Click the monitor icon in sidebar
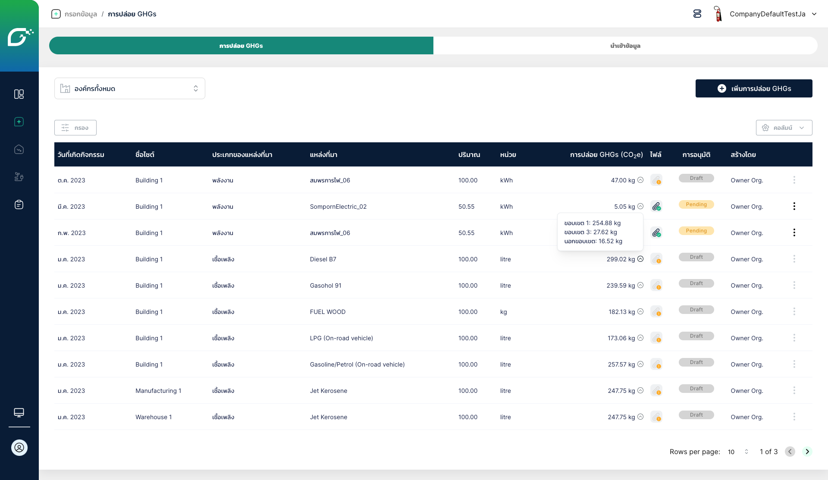The width and height of the screenshot is (828, 480). (19, 413)
